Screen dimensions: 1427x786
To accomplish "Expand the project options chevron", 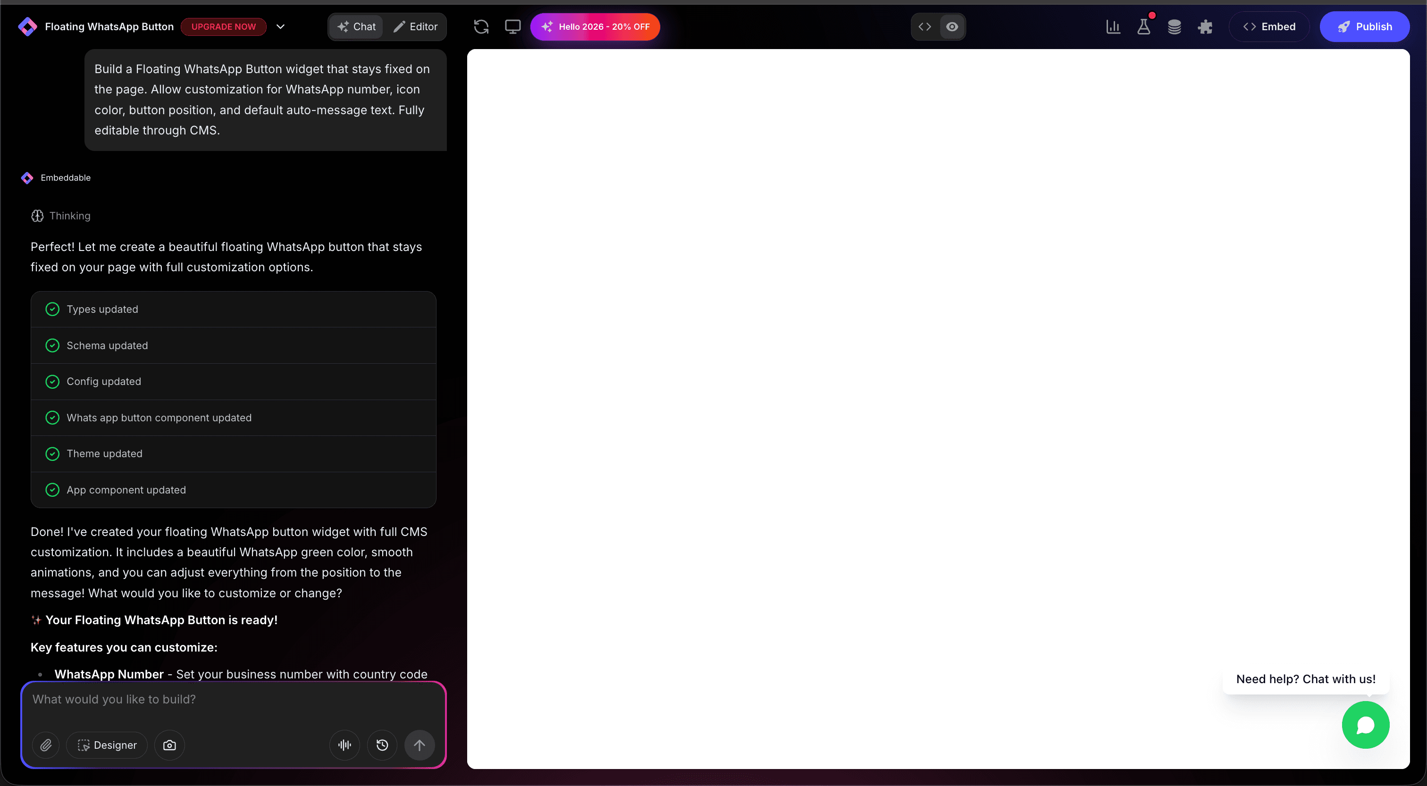I will pos(281,26).
